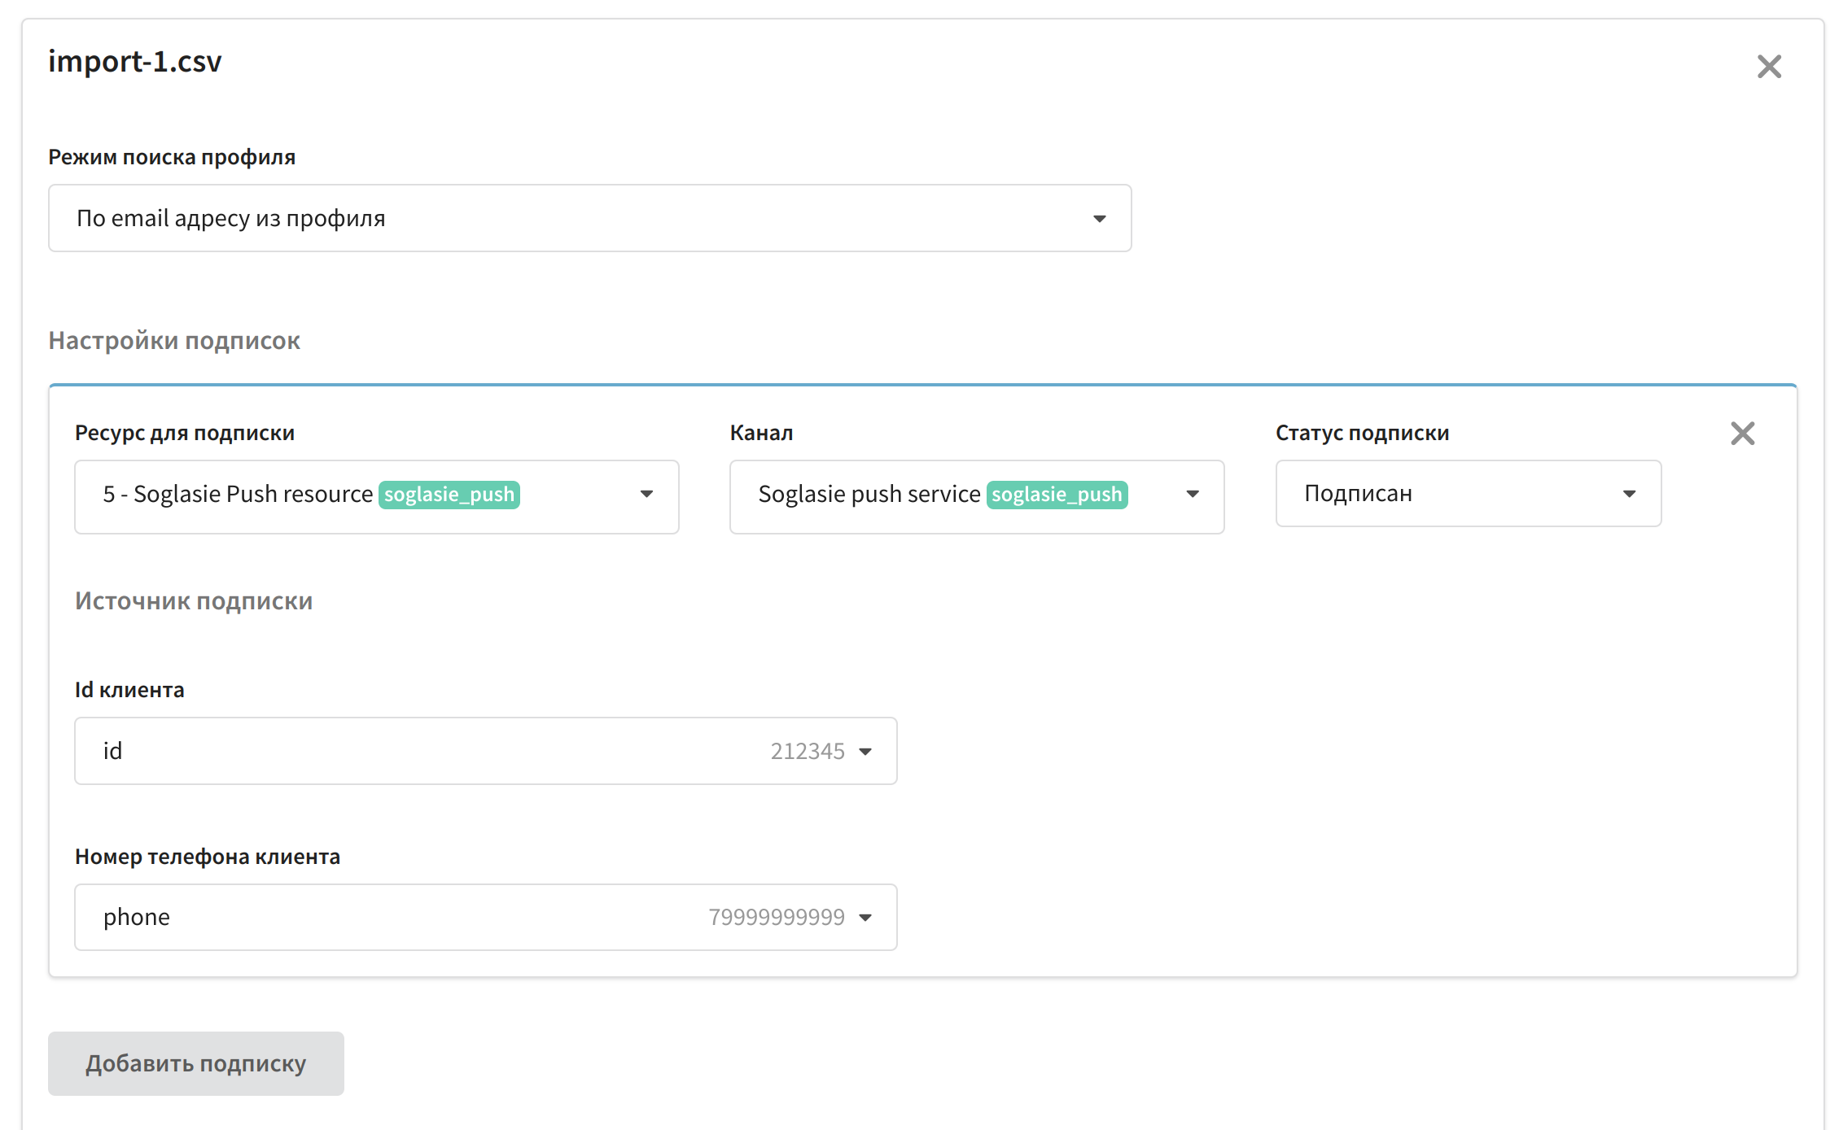Screen dimensions: 1843x1130
Task: Click the caret arrow in Статус подписки field
Action: pos(1629,494)
